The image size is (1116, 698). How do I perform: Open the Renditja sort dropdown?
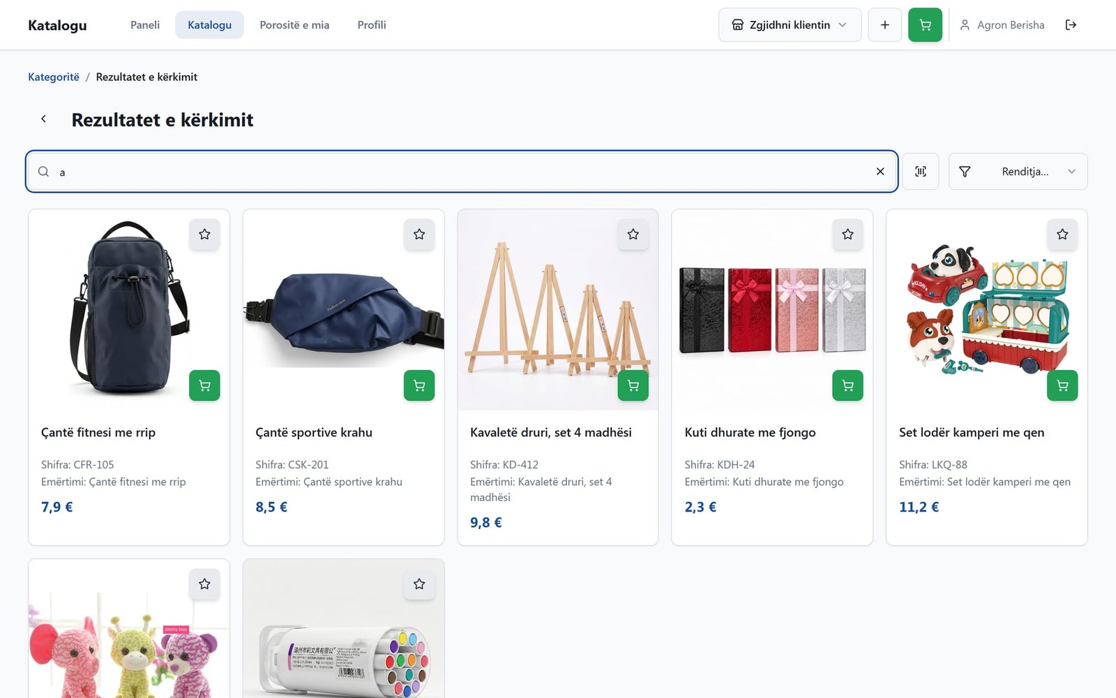[x=1018, y=172]
